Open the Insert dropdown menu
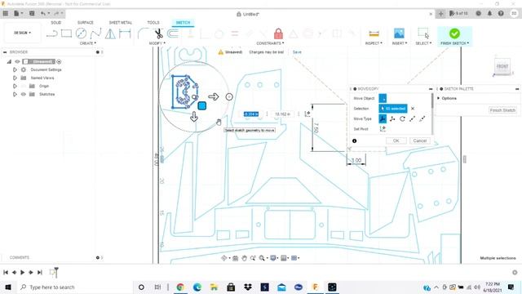Image resolution: width=522 pixels, height=294 pixels. click(399, 43)
